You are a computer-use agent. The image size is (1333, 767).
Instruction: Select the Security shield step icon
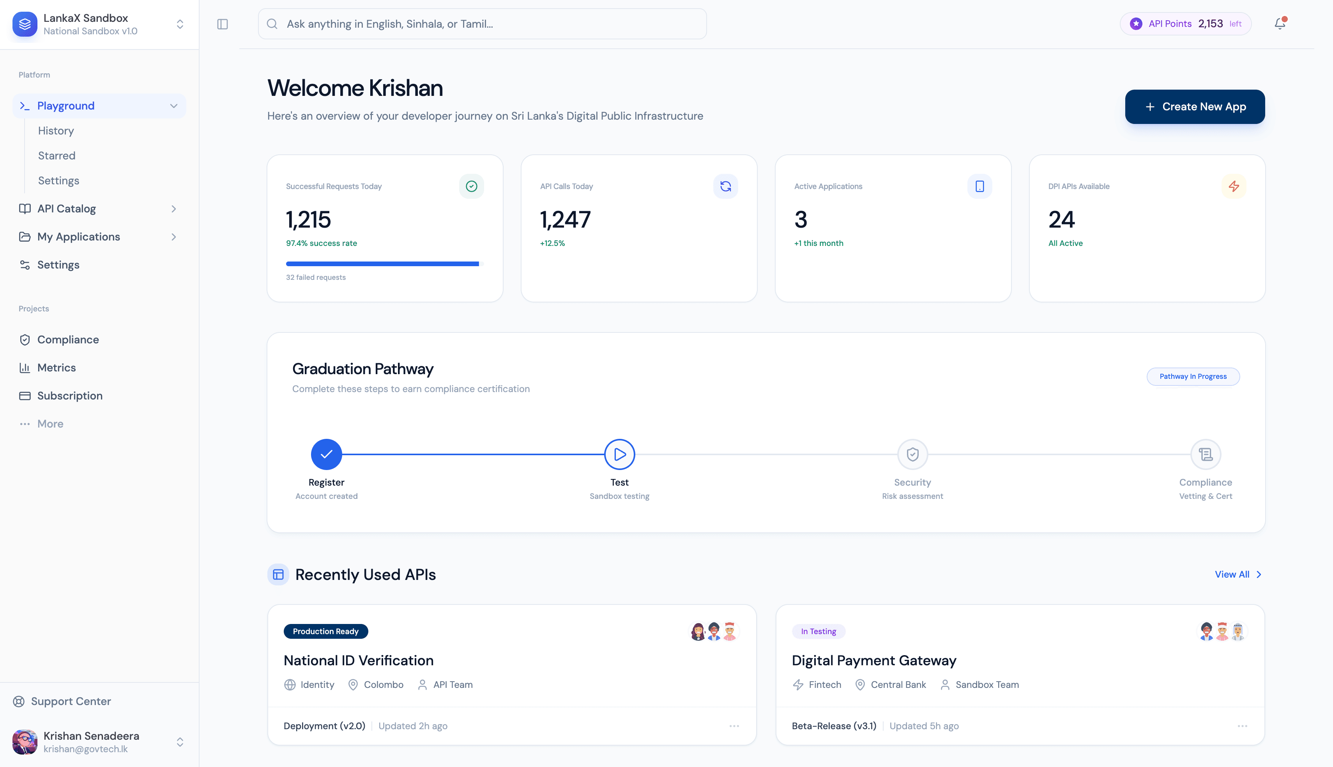click(912, 454)
